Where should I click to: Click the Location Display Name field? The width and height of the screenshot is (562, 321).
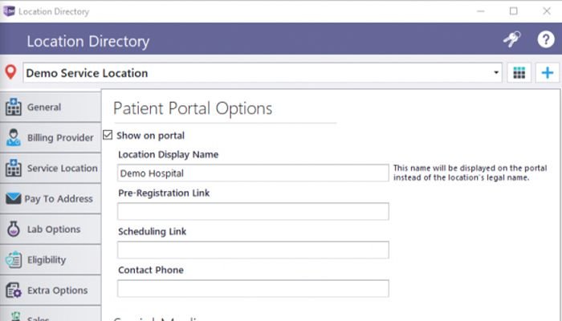(253, 173)
